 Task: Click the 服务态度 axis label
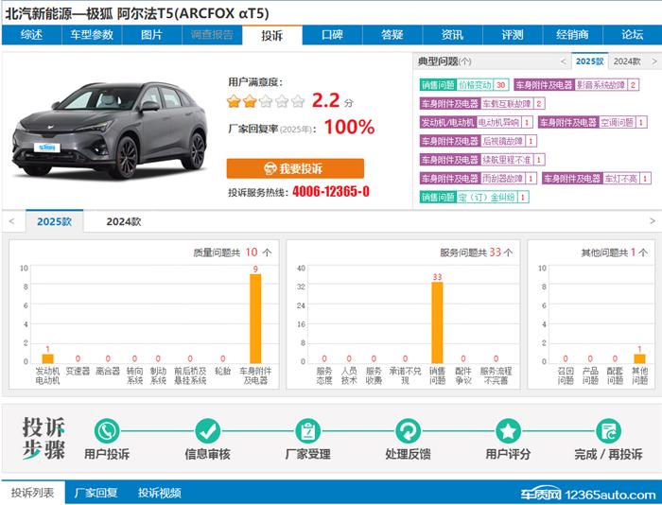coord(324,375)
